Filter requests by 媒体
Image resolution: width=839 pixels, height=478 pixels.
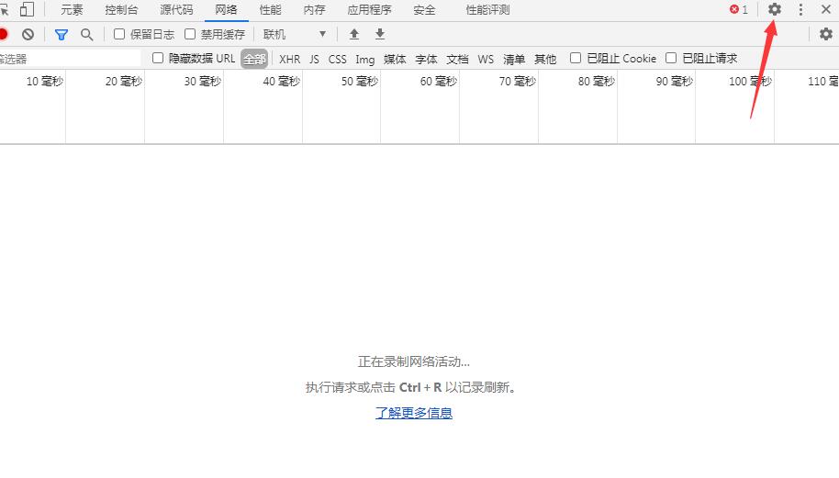coord(395,59)
